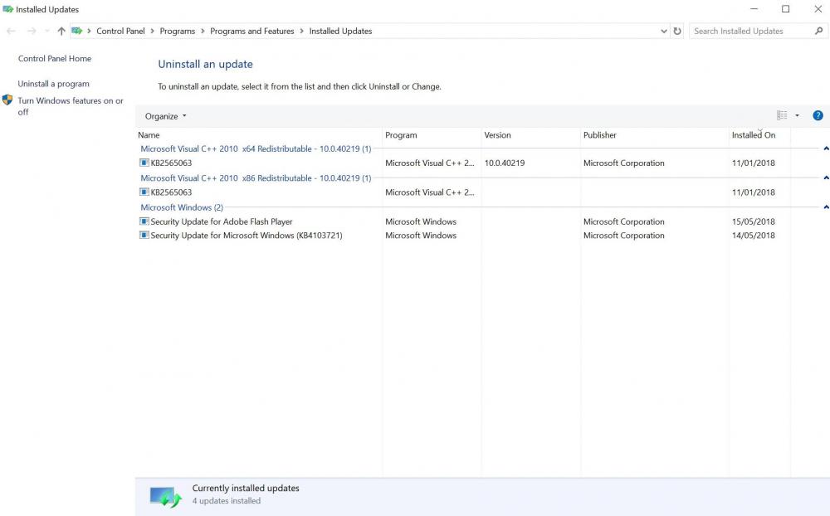Viewport: 830px width, 516px height.
Task: Open the Programs breadcrumb
Action: point(178,32)
